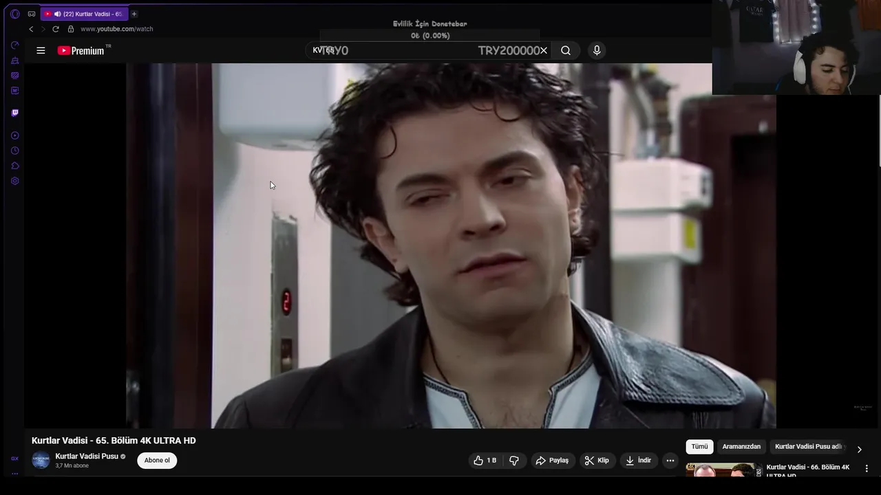The height and width of the screenshot is (495, 881).
Task: Dislike the video with thumbs down
Action: (514, 461)
